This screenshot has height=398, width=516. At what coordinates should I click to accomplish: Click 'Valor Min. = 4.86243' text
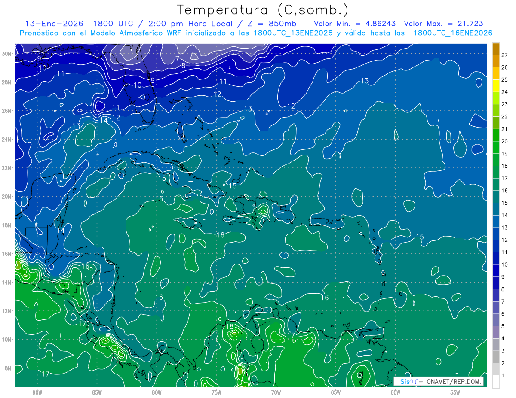point(355,24)
